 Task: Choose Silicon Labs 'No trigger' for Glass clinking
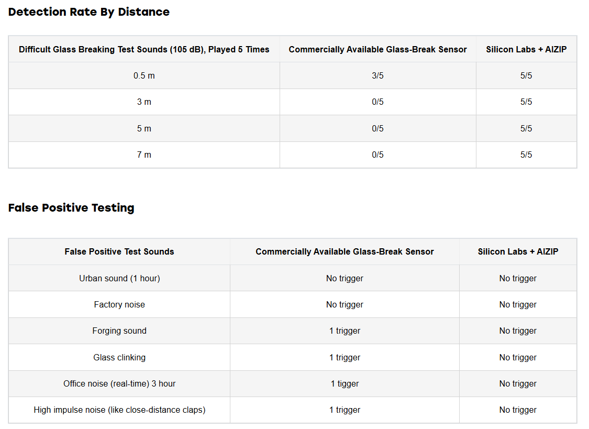[x=518, y=358]
